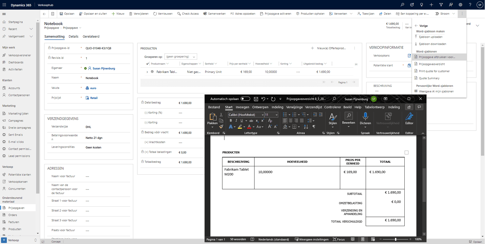
Task: Switch to the Details tab
Action: point(73,36)
